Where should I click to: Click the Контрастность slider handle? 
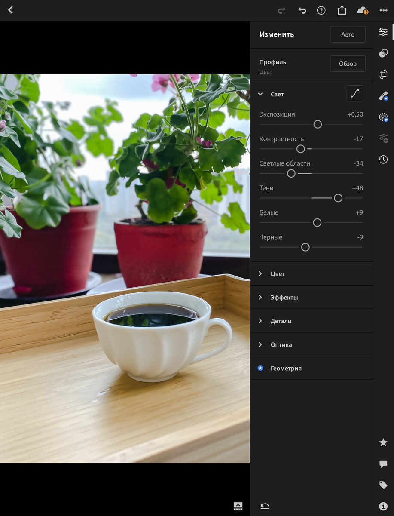[301, 149]
